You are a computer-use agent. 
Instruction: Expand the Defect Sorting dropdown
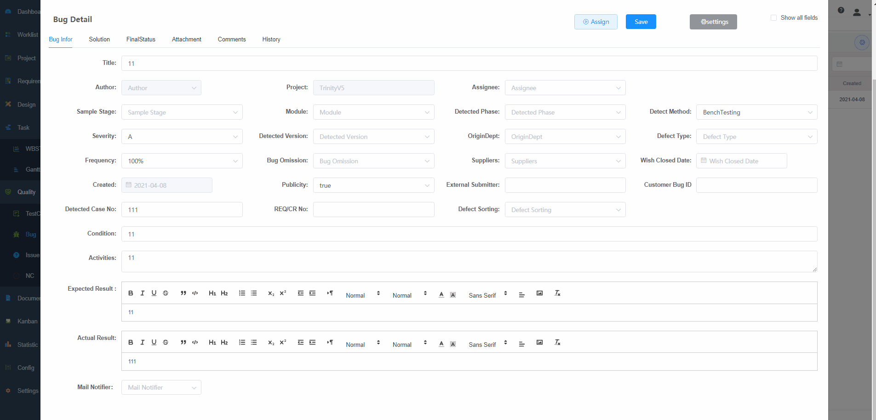(565, 210)
